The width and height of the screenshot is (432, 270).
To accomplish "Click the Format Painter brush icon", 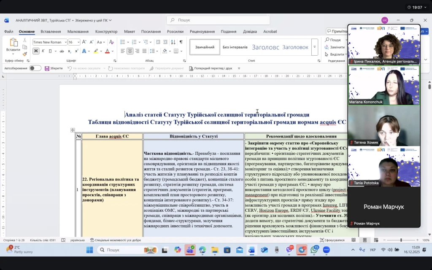I will (x=25, y=54).
